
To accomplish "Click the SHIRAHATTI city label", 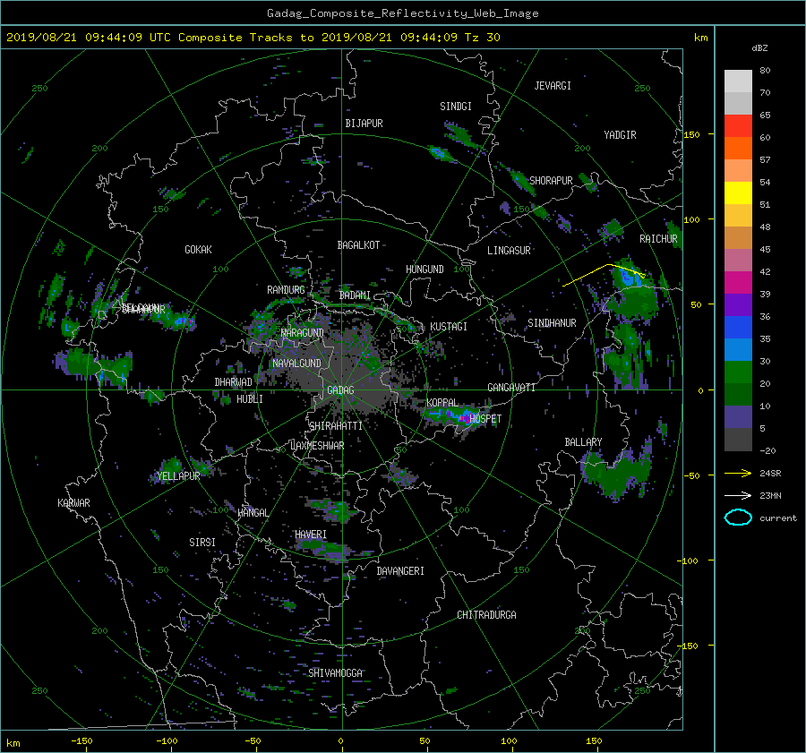I will pos(336,426).
